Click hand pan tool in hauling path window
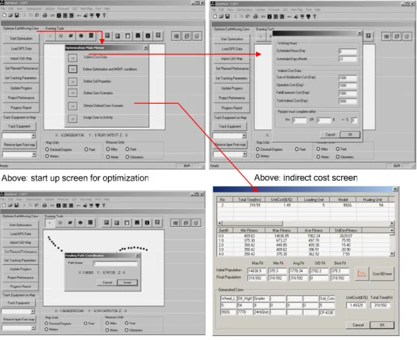Screen dimensions: 417x340 pyautogui.click(x=127, y=223)
